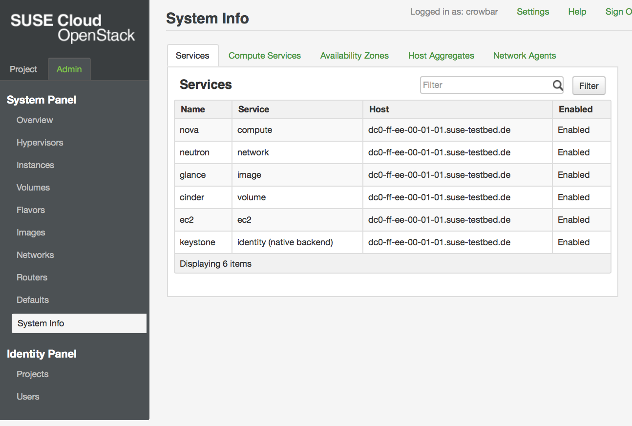The width and height of the screenshot is (632, 426).
Task: Click the search magnifier icon in Filter box
Action: click(x=557, y=85)
